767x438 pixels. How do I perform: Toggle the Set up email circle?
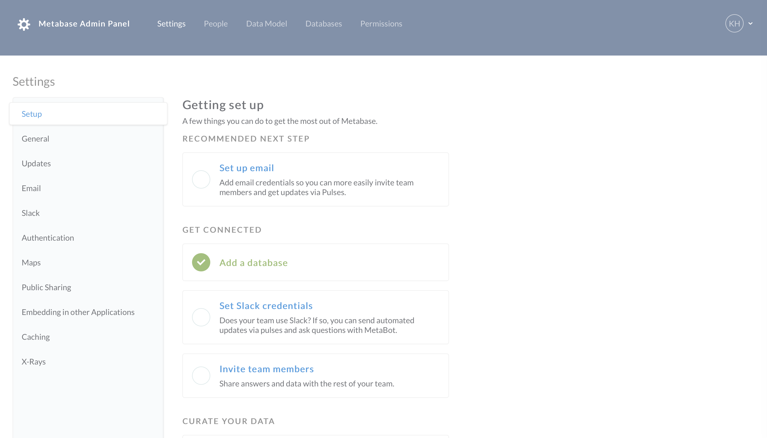201,179
